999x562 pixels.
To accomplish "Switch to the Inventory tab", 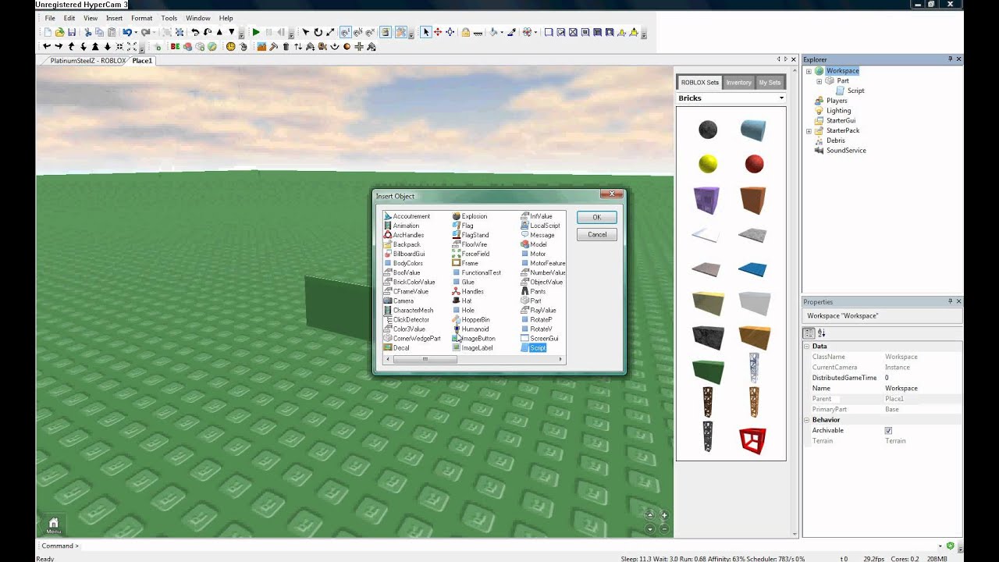I will (738, 82).
